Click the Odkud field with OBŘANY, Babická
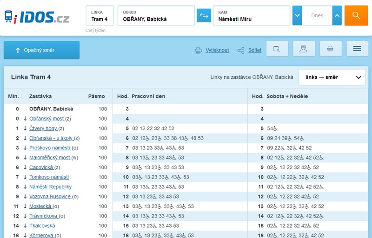372x238 pixels. (156, 16)
